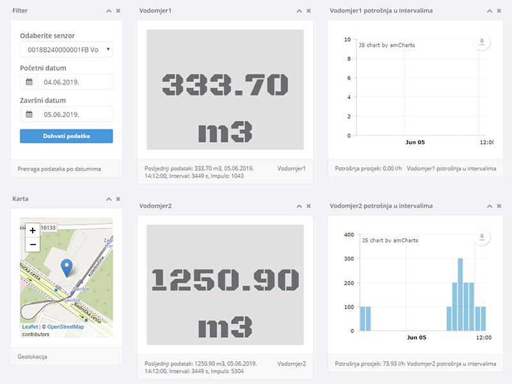Open the Leaflet link on map
512x384 pixels.
[x=30, y=327]
